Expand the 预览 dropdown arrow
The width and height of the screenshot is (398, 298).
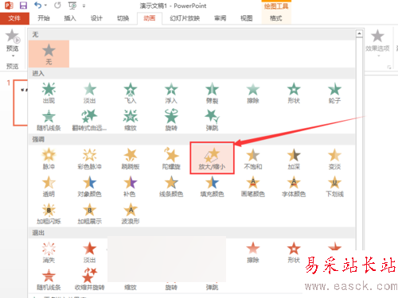click(13, 56)
